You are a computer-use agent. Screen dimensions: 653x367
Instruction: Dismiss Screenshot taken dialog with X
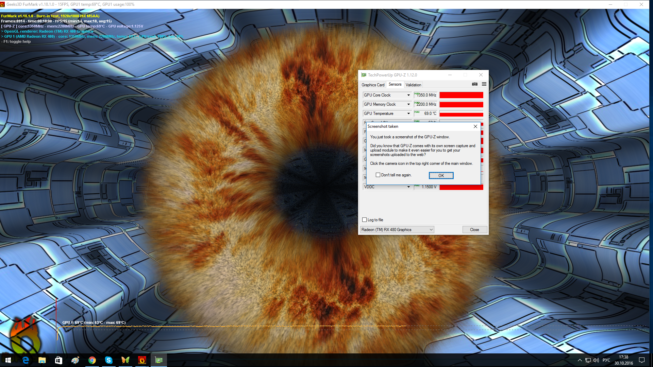click(x=475, y=126)
